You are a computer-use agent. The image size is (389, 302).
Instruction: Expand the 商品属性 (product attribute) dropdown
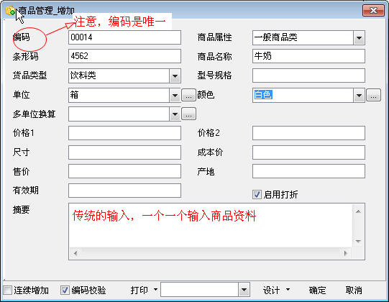pyautogui.click(x=359, y=38)
